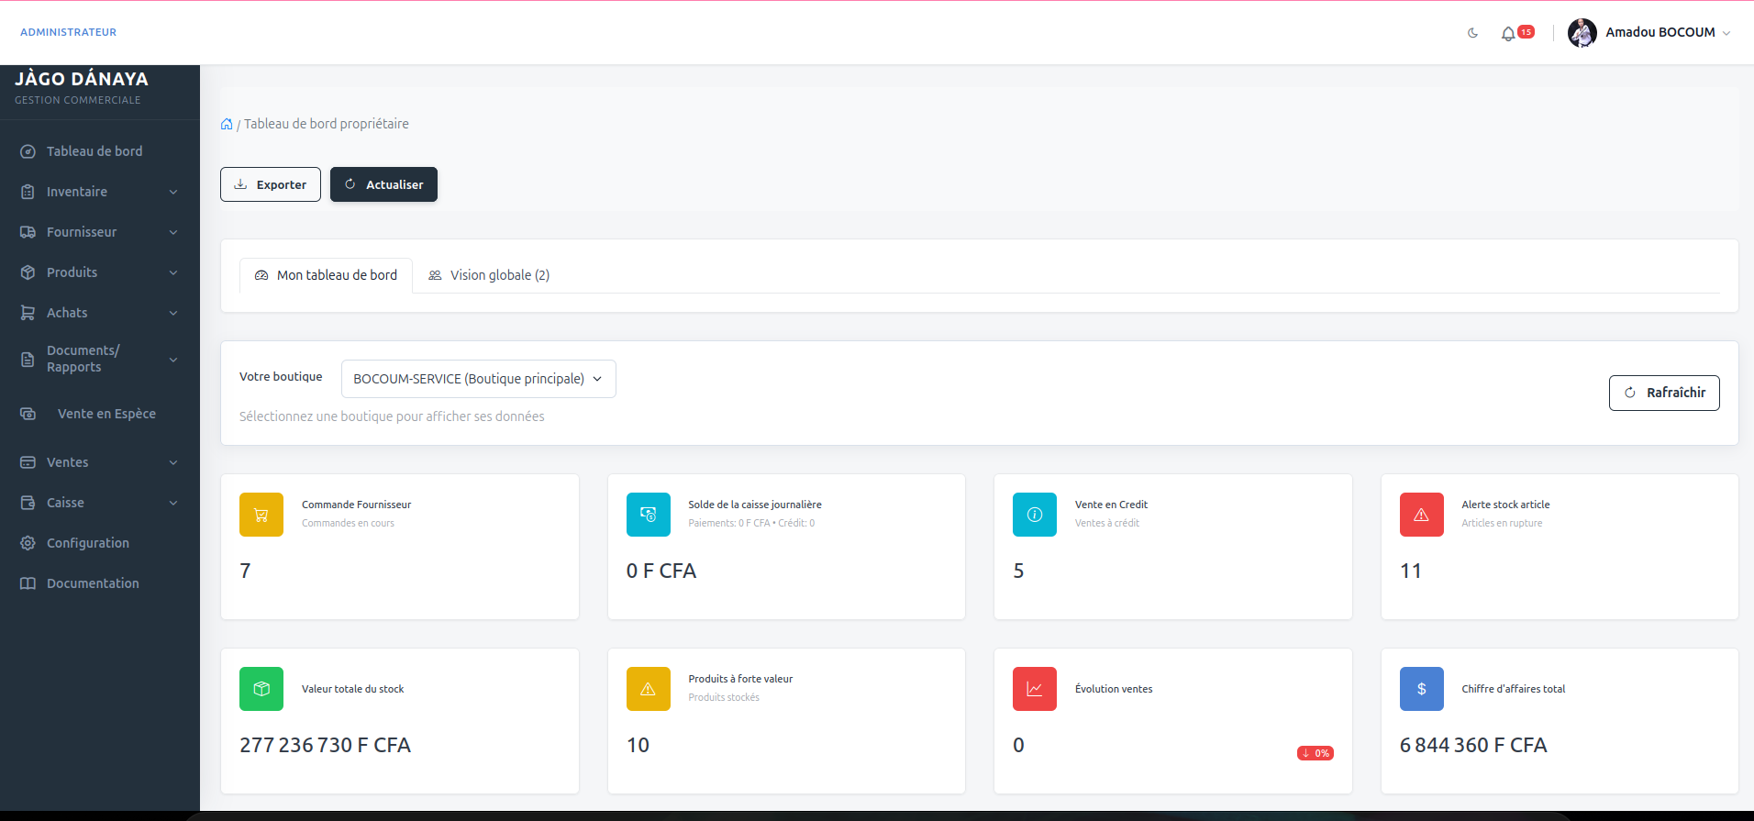Click the Vente en Credit info icon

coord(1035,515)
